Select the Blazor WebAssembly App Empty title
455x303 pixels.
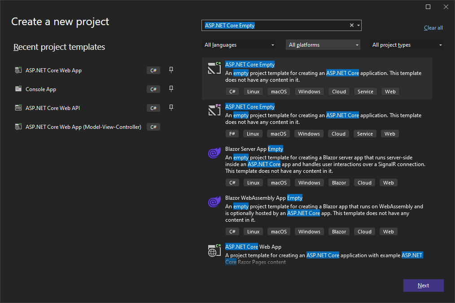point(264,198)
